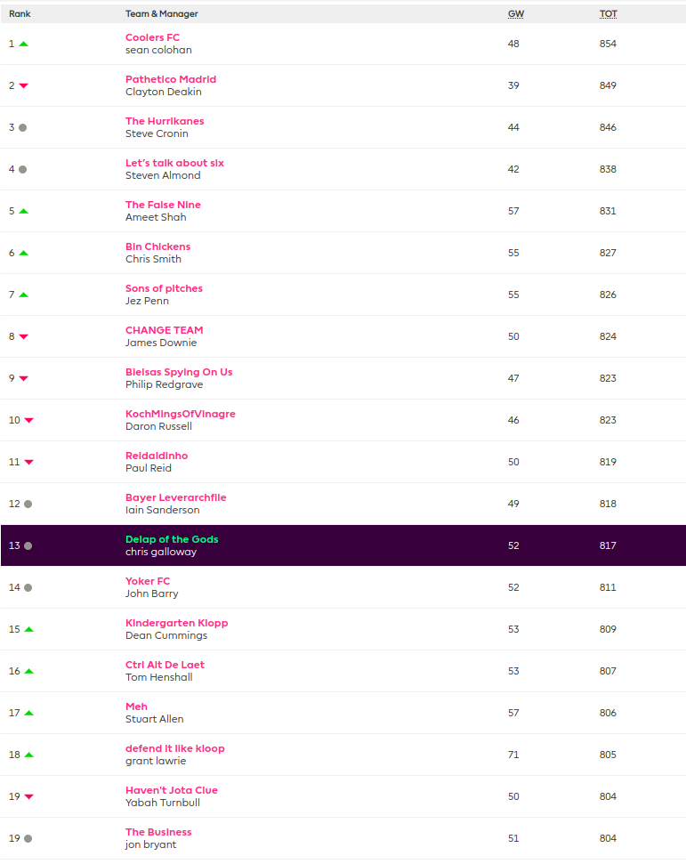Open Bielsas Spying On Us team

coord(179,372)
